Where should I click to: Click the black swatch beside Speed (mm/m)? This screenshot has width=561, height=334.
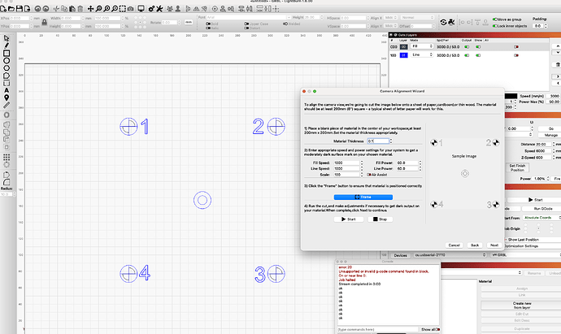pos(511,96)
